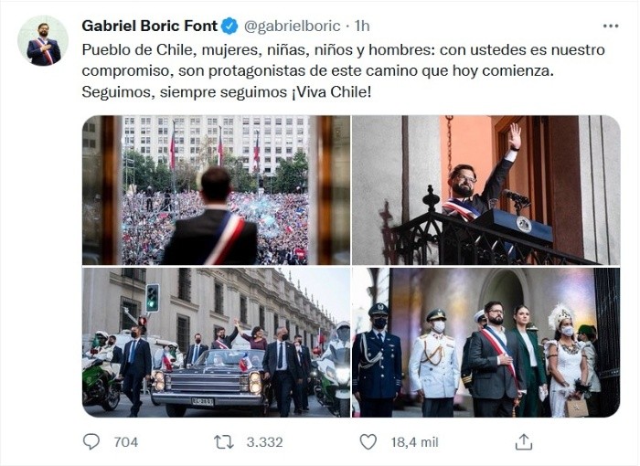Click the 18,4 mil likes count
Image resolution: width=640 pixels, height=466 pixels.
coord(415,442)
